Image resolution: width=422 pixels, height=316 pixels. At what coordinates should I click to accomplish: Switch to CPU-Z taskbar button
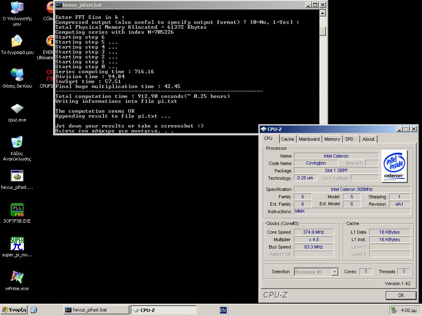164,310
